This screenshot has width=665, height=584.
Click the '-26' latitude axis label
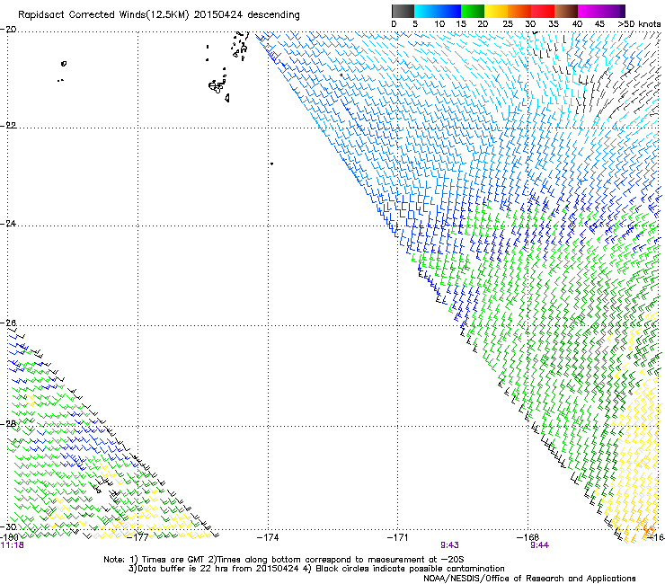coord(9,323)
